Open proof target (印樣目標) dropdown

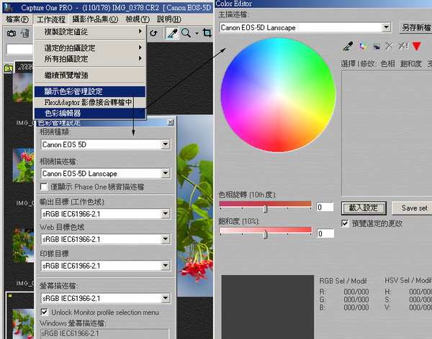click(166, 266)
